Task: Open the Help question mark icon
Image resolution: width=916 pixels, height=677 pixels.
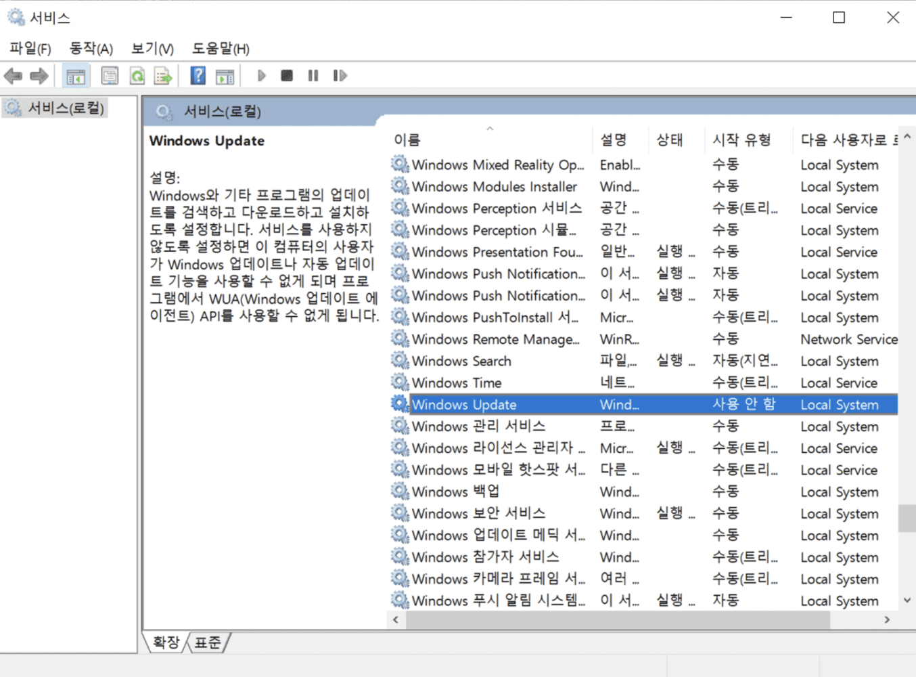Action: click(198, 76)
